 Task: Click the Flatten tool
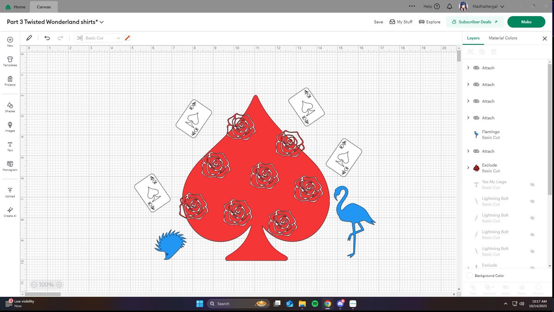[x=522, y=289]
